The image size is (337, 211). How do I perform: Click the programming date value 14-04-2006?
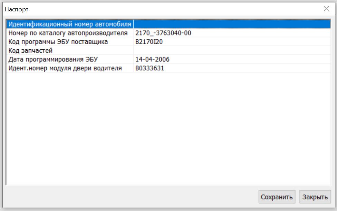point(152,59)
